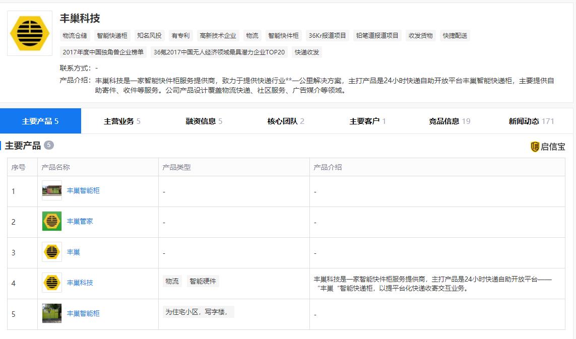
Task: Open the 融资信息 tab
Action: [204, 121]
